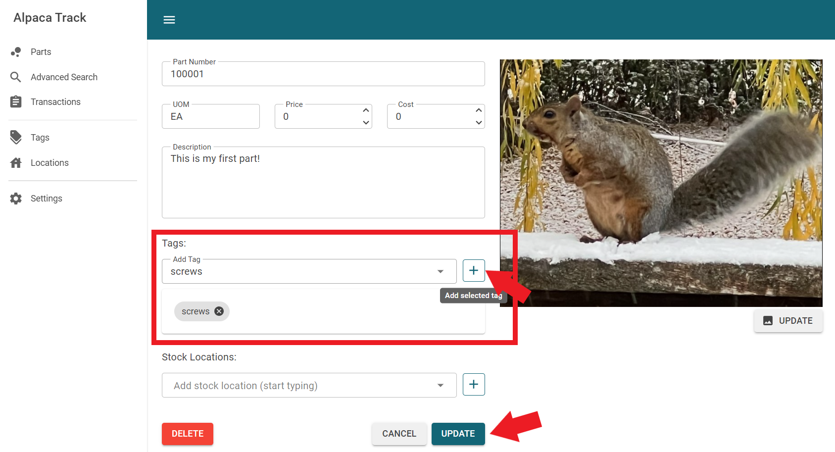Click the Advanced Search magnifier icon
The height and width of the screenshot is (452, 835).
[16, 77]
